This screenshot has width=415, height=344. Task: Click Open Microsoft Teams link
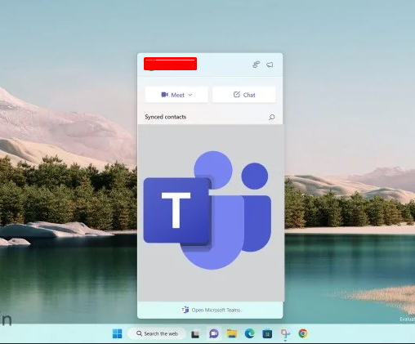[x=211, y=310]
